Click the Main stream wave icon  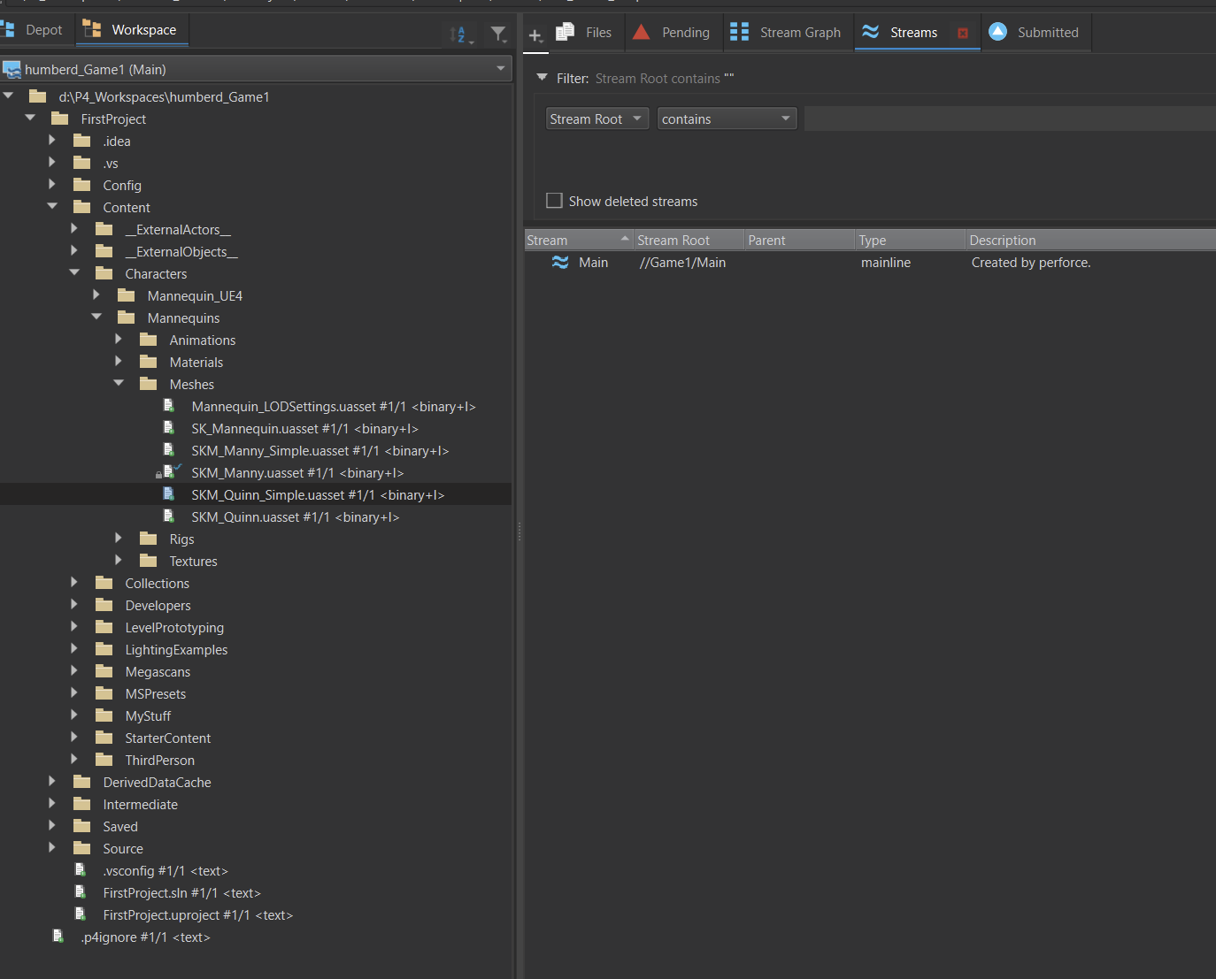[x=560, y=263]
